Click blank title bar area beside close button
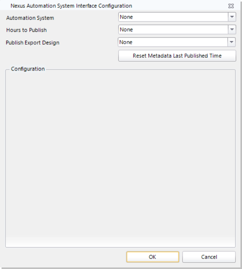This screenshot has width=242, height=269. (x=186, y=6)
